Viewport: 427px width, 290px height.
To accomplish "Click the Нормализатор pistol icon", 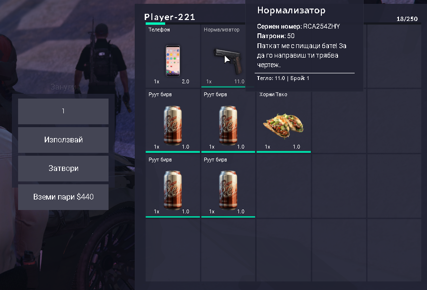I will tap(228, 61).
